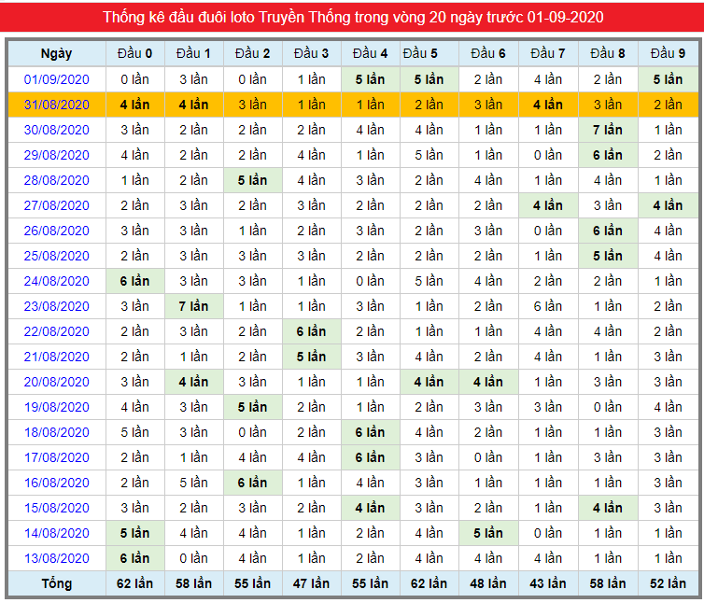
Task: Click the red statistics title banner
Action: coord(352,17)
